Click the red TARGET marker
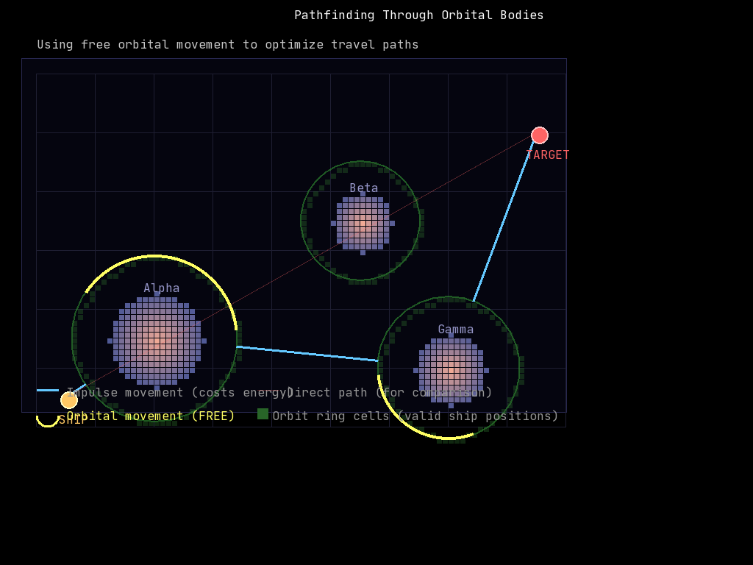The image size is (753, 565). [x=540, y=135]
